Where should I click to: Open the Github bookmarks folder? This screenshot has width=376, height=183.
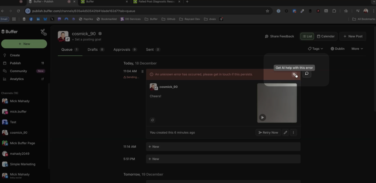[x=168, y=19]
